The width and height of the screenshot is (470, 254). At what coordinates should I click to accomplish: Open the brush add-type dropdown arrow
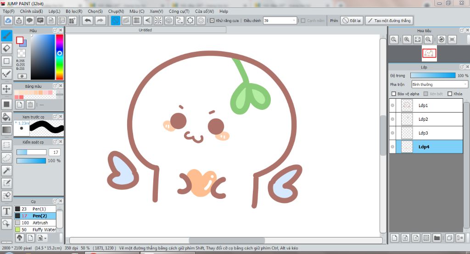coord(45,238)
